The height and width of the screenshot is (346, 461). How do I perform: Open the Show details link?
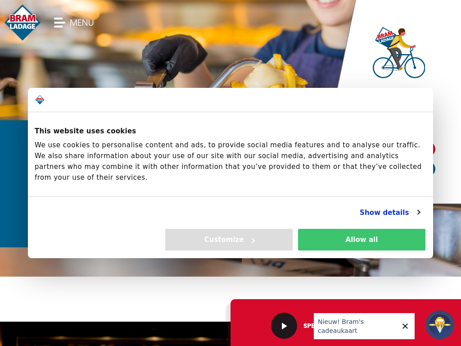tap(384, 213)
